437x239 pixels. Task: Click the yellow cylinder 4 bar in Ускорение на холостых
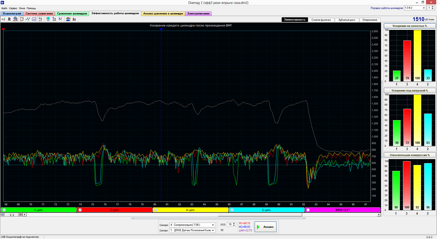417,55
